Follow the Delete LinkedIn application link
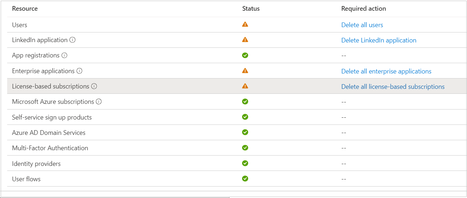Screen dimensions: 467x198 pos(379,40)
